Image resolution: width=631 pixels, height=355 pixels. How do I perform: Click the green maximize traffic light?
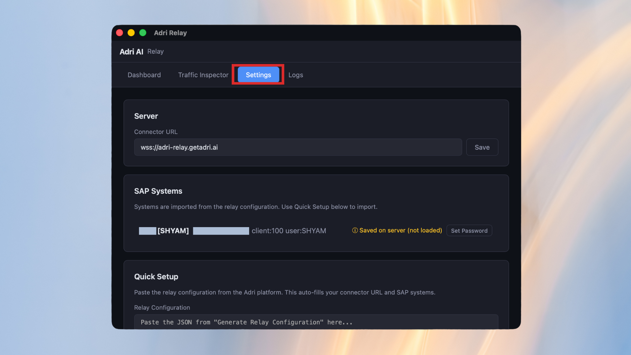tap(143, 33)
